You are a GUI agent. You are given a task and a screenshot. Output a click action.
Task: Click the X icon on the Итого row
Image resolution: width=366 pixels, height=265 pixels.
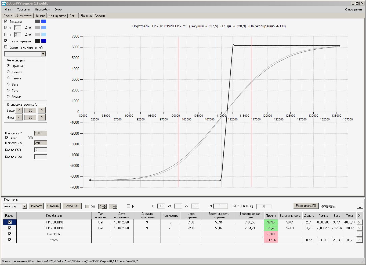click(359, 240)
